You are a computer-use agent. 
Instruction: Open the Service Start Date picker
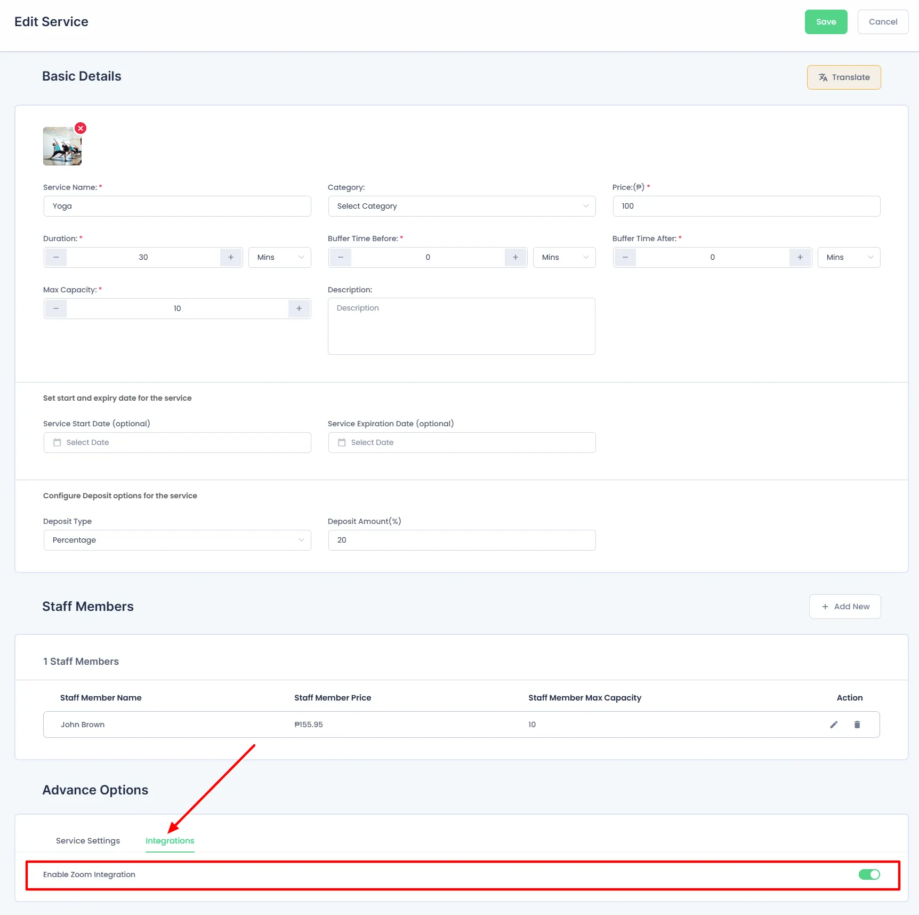click(x=177, y=442)
